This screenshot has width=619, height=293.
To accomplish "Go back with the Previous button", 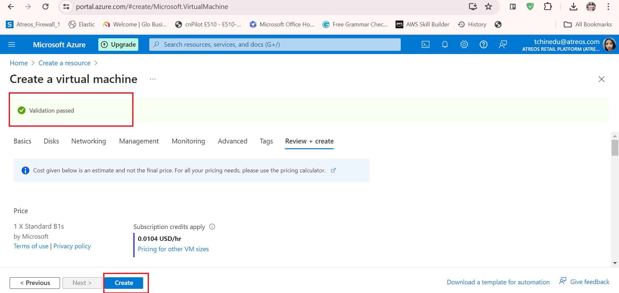I will coord(35,283).
